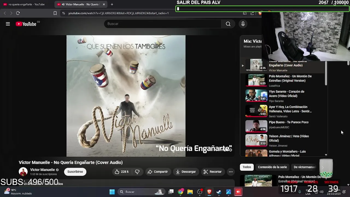This screenshot has width=350, height=197.
Task: Open Yeison Jiménez Vete thumbnail showing 3:10
Action: point(256,140)
